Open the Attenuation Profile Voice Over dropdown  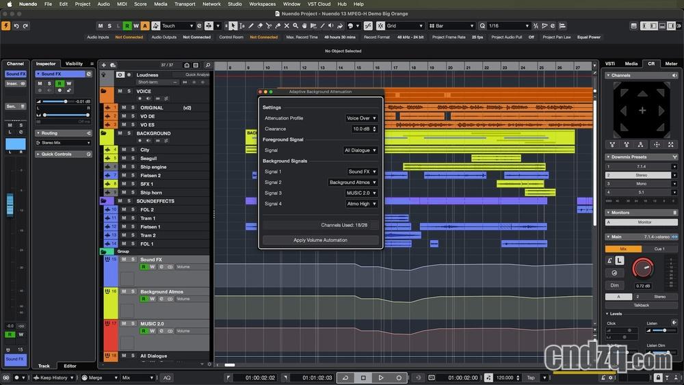point(361,118)
